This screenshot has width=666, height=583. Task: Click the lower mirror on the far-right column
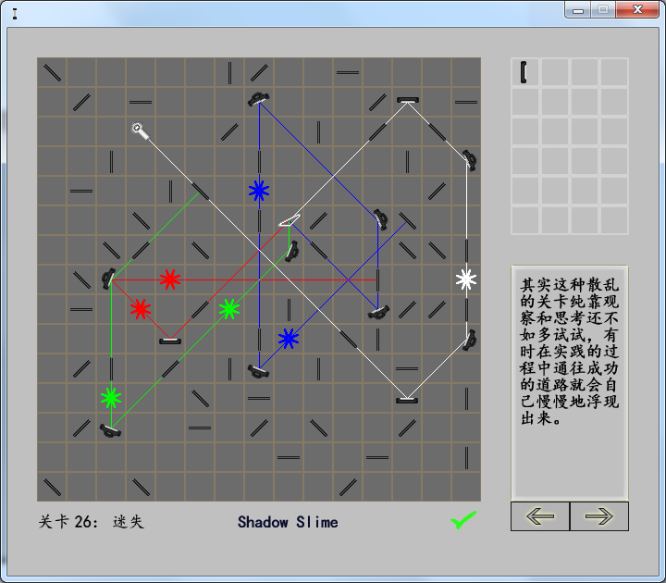[469, 340]
